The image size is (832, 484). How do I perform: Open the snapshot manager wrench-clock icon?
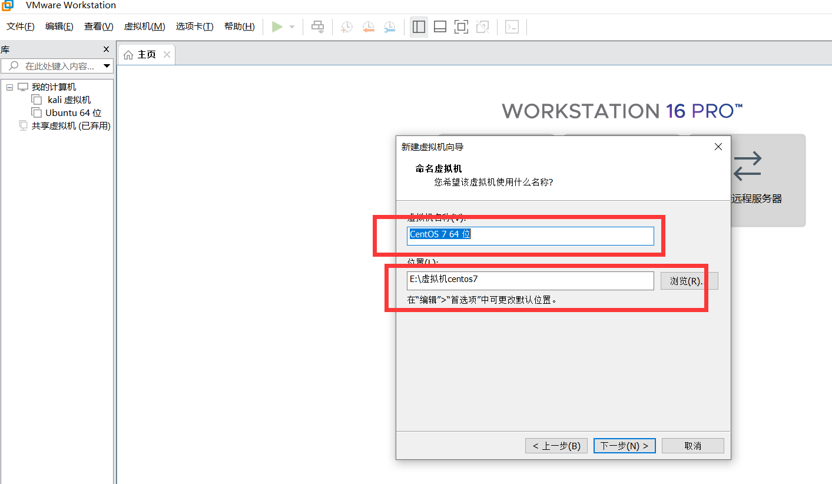point(389,26)
